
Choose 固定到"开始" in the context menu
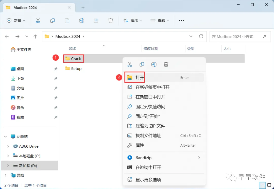pyautogui.click(x=164, y=116)
